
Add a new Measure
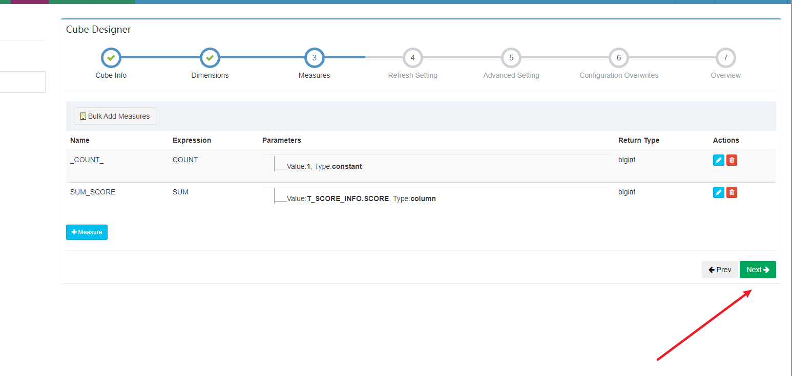coord(87,232)
